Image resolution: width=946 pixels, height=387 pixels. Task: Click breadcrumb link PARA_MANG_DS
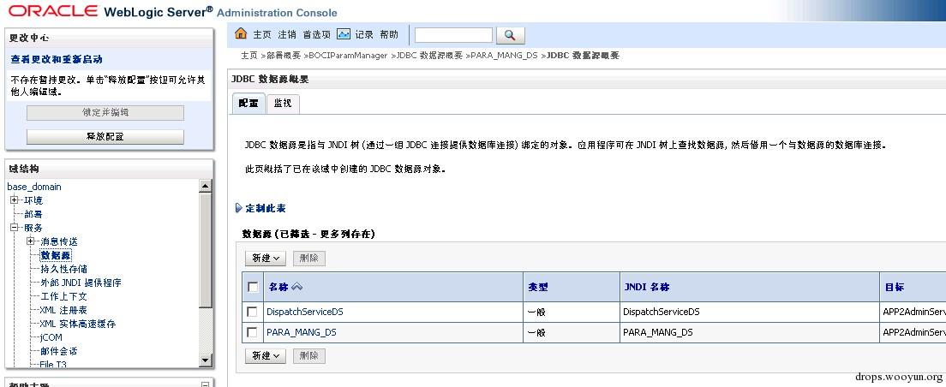504,56
